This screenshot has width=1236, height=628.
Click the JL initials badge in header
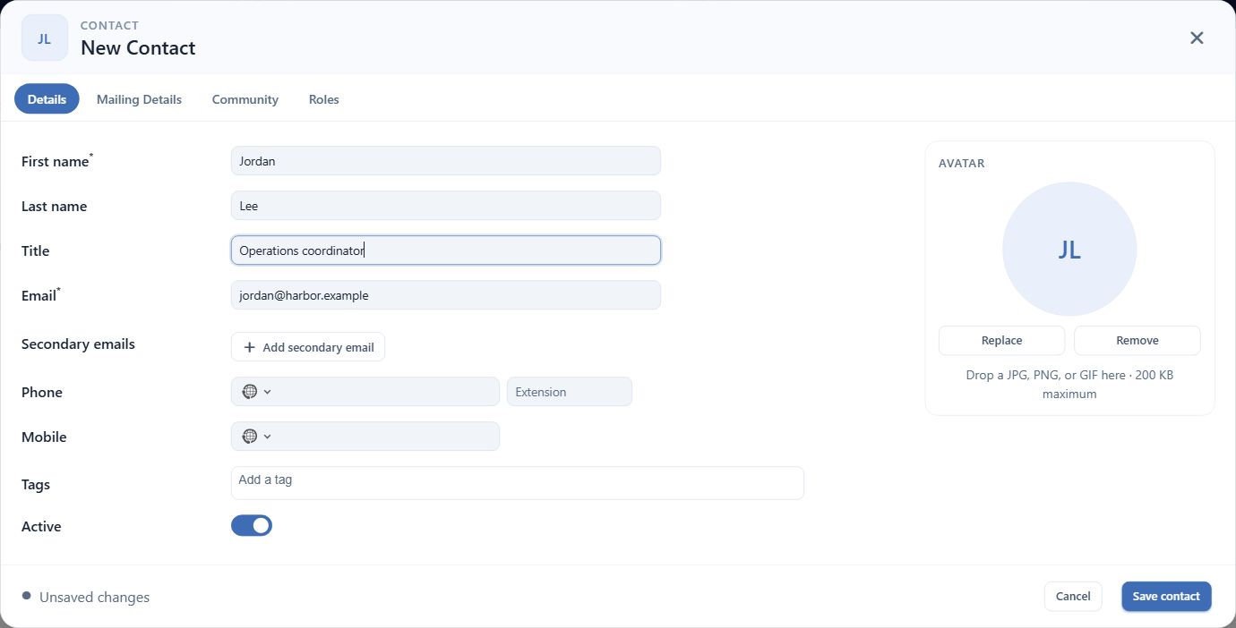pos(45,38)
